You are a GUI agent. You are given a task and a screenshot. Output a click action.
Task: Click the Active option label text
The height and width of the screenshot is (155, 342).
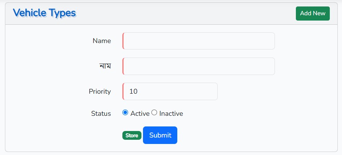(x=140, y=113)
